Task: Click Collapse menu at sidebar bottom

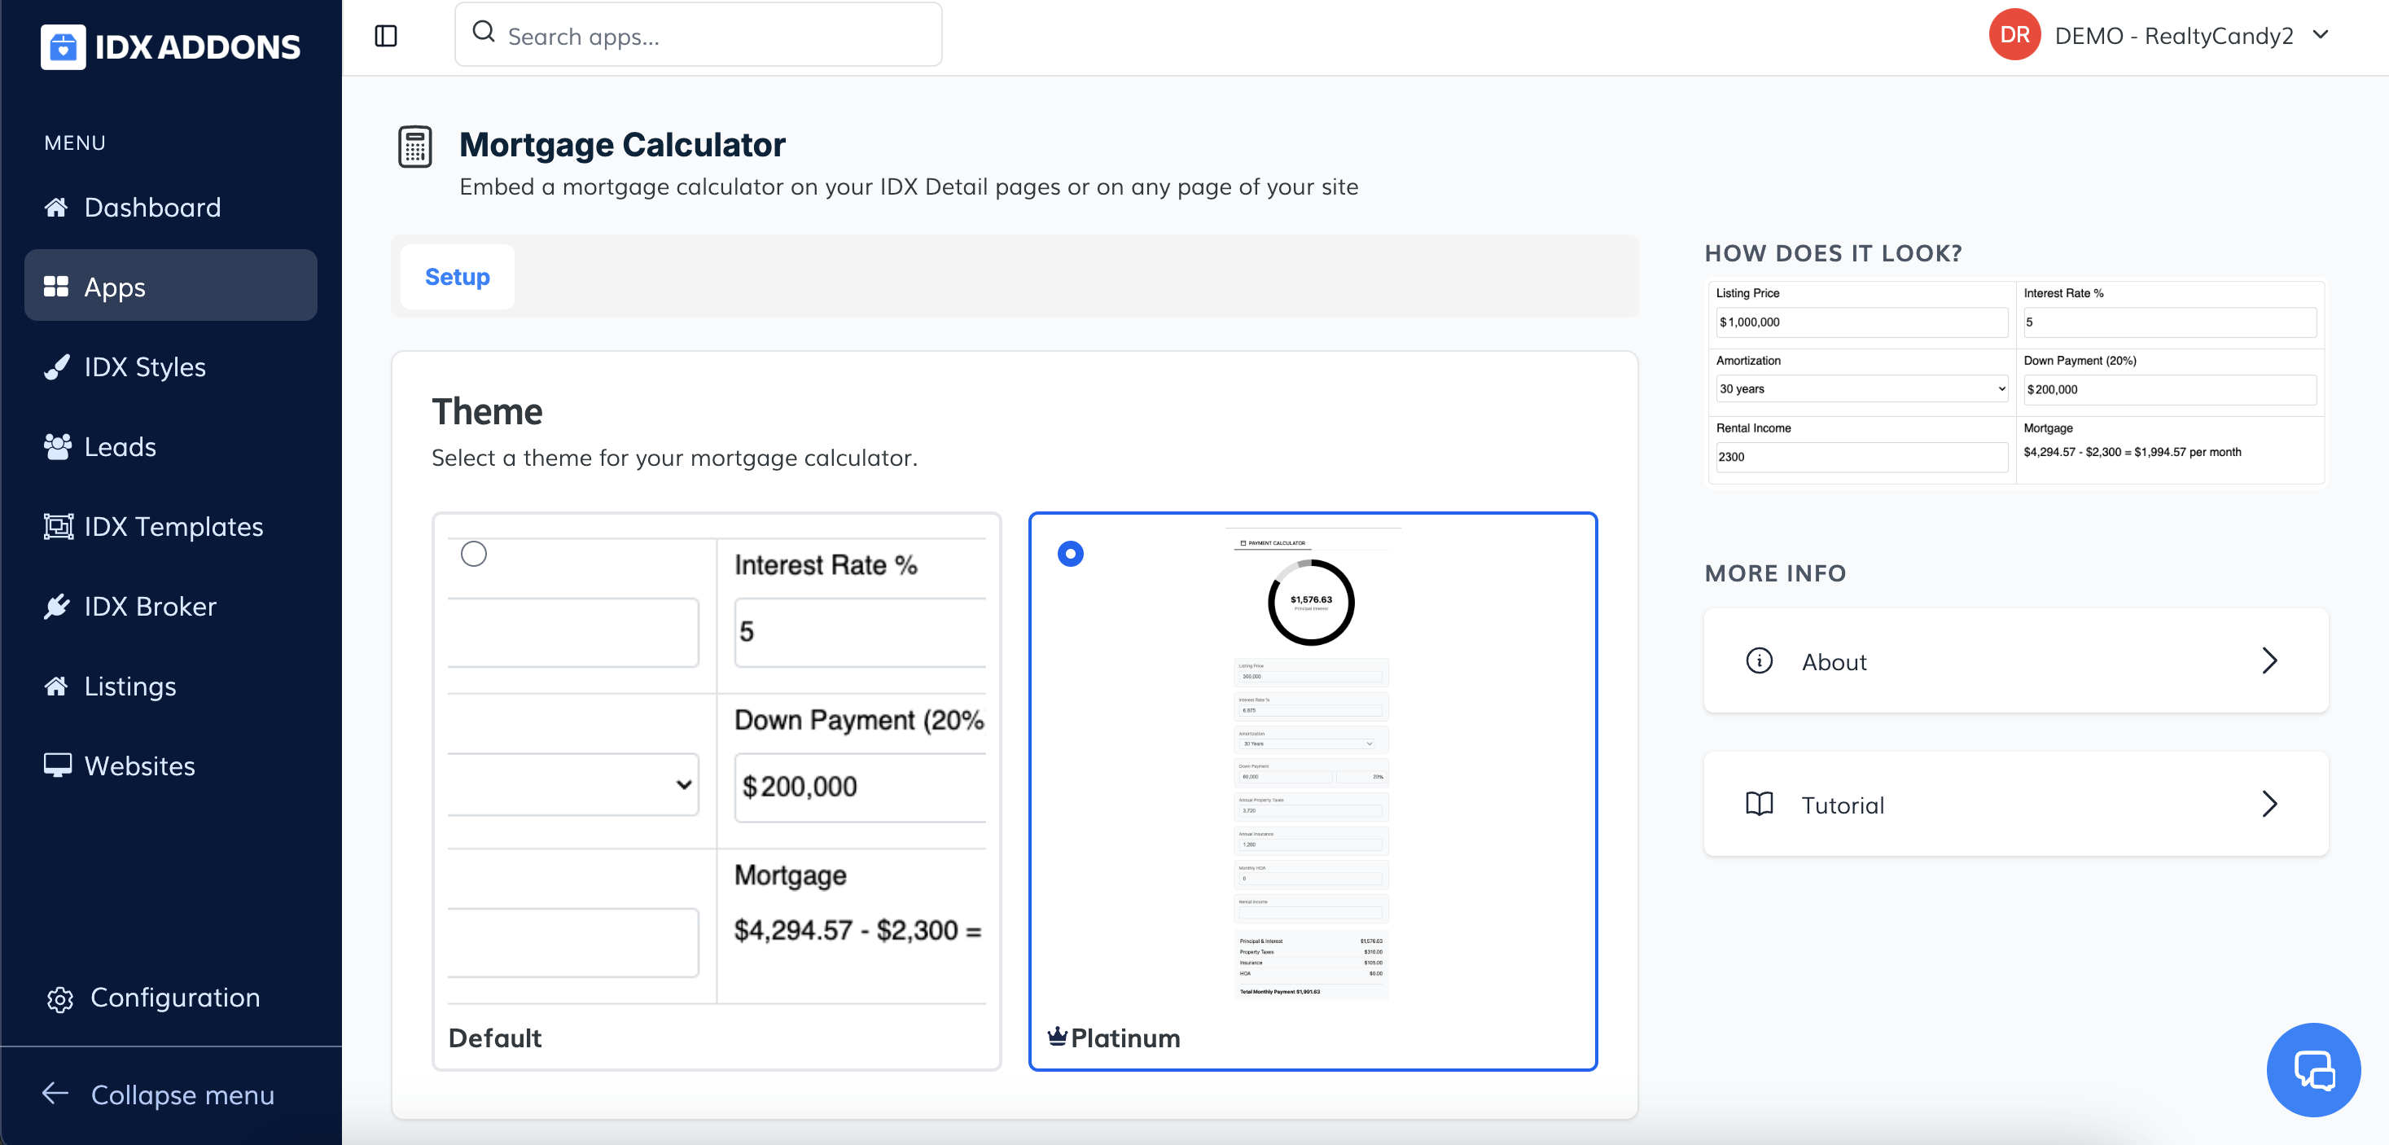Action: coord(182,1095)
